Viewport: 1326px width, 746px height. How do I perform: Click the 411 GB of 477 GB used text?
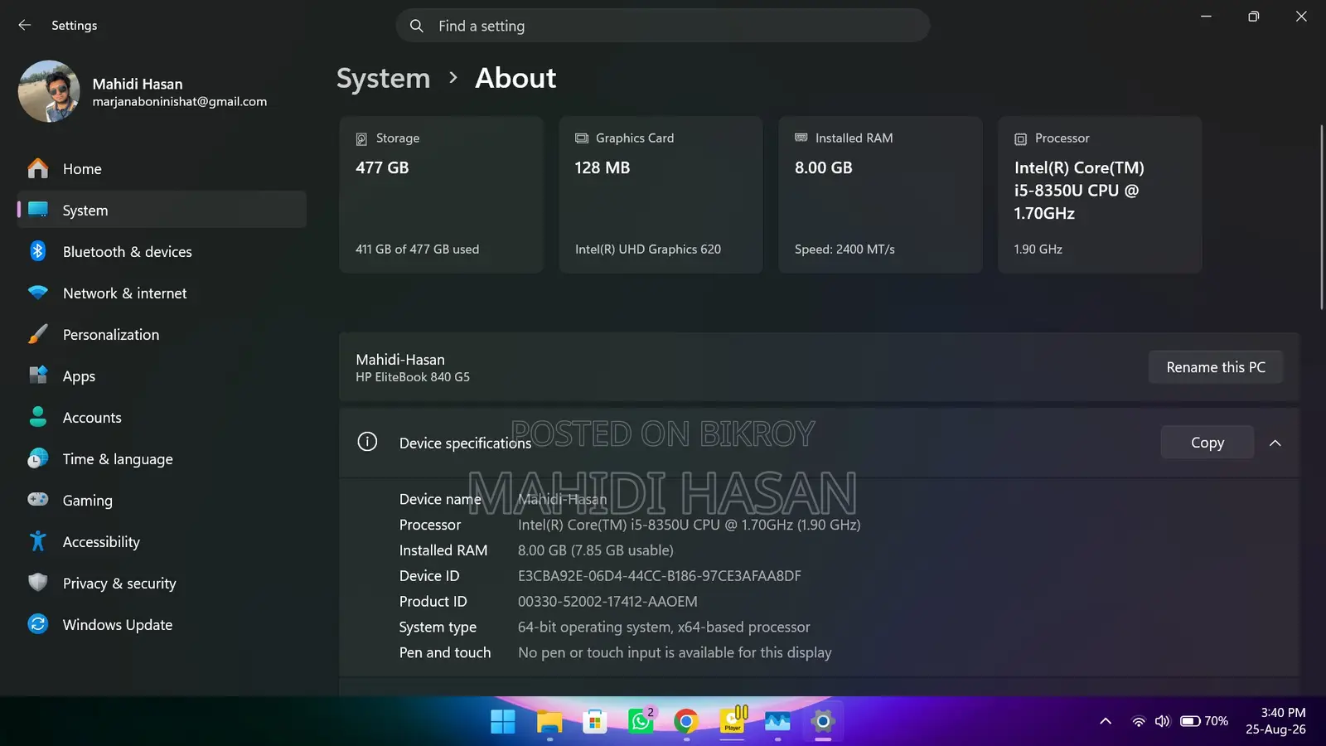point(417,249)
